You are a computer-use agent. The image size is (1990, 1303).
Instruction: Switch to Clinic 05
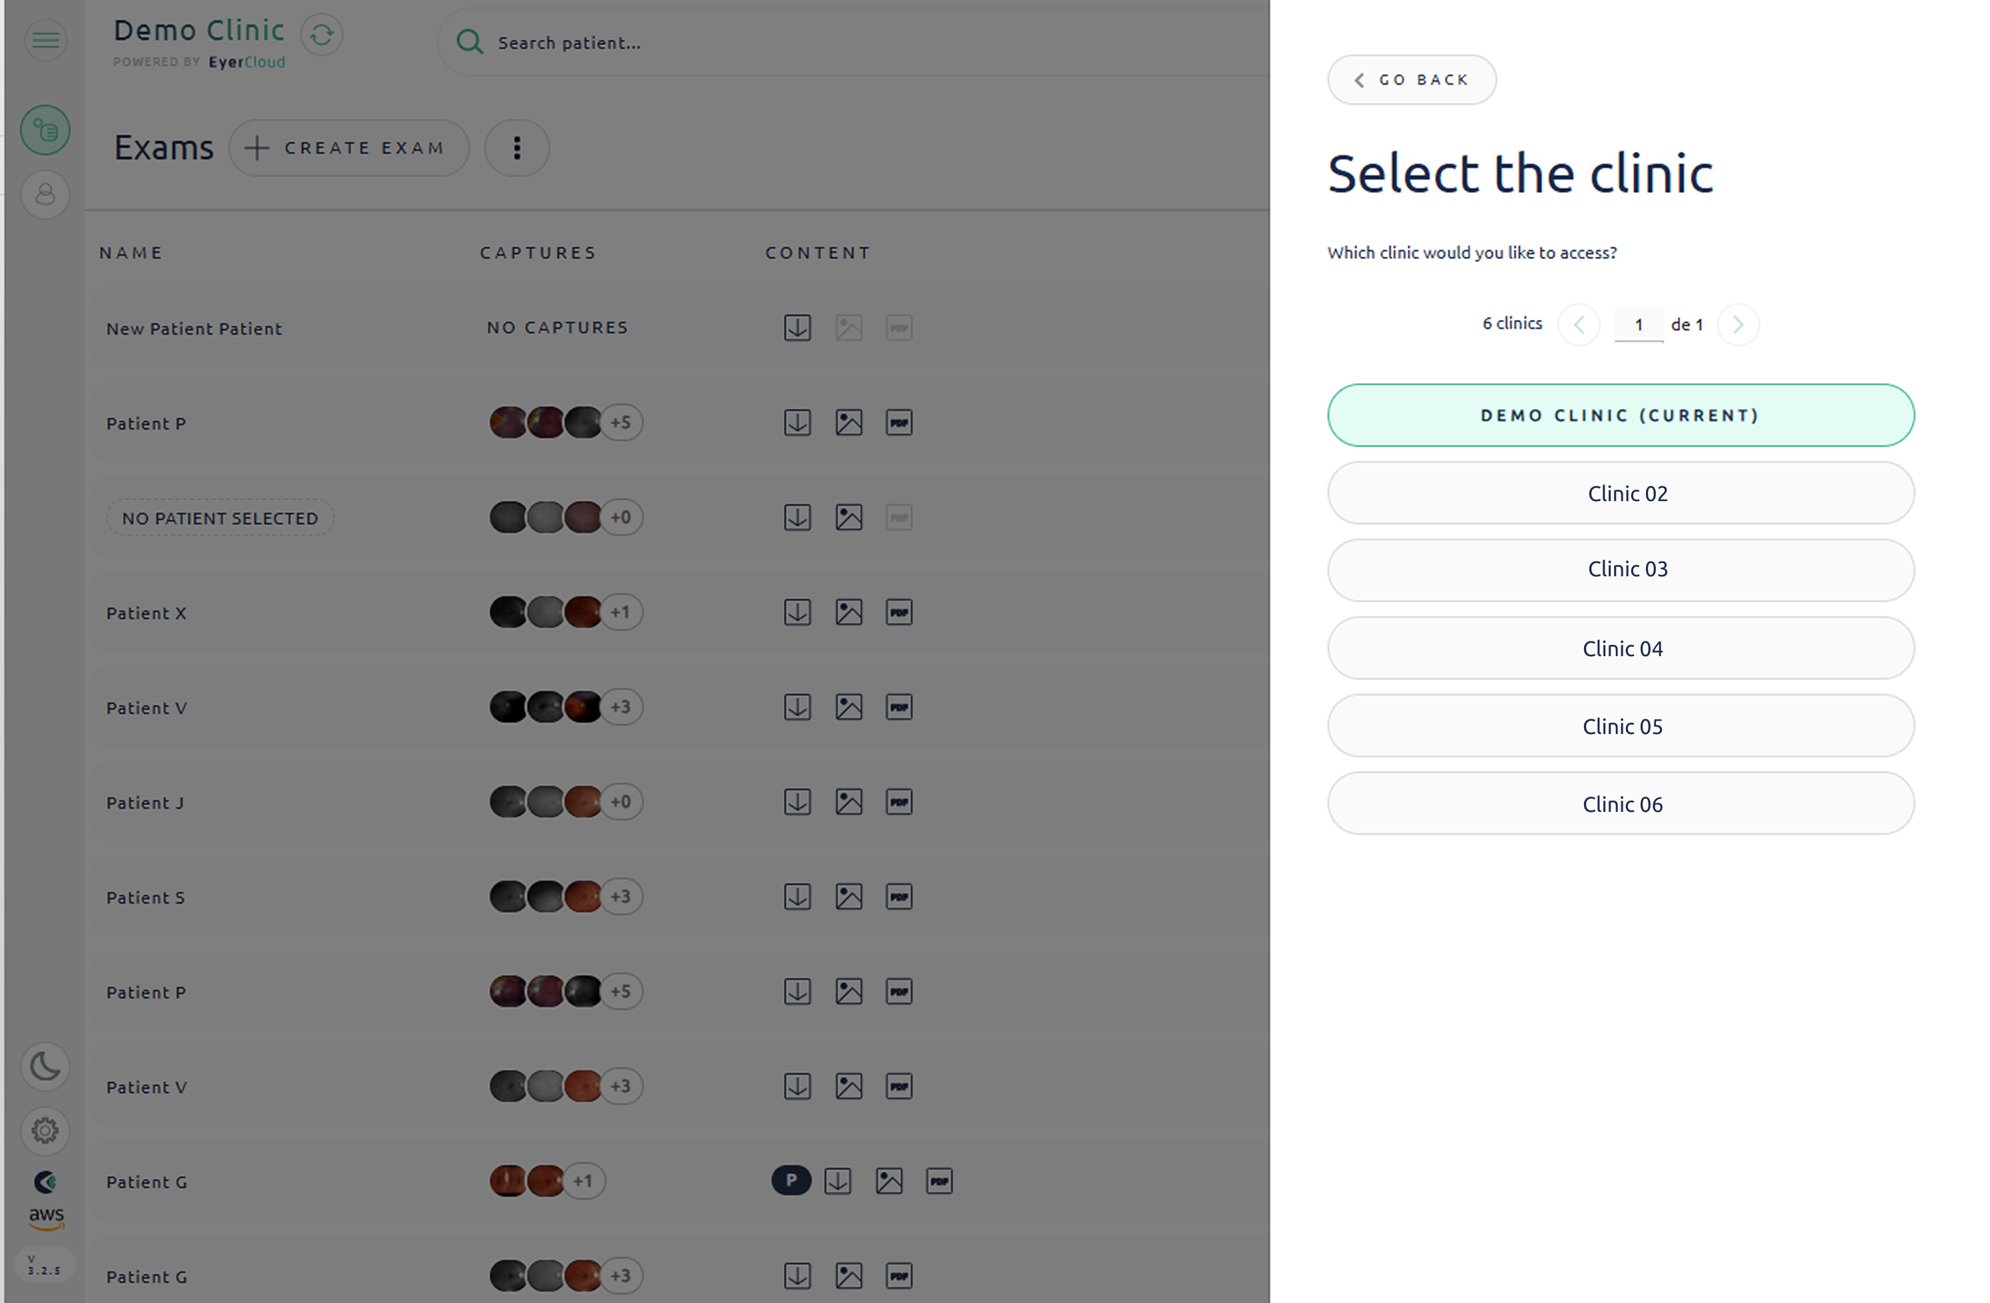1621,725
